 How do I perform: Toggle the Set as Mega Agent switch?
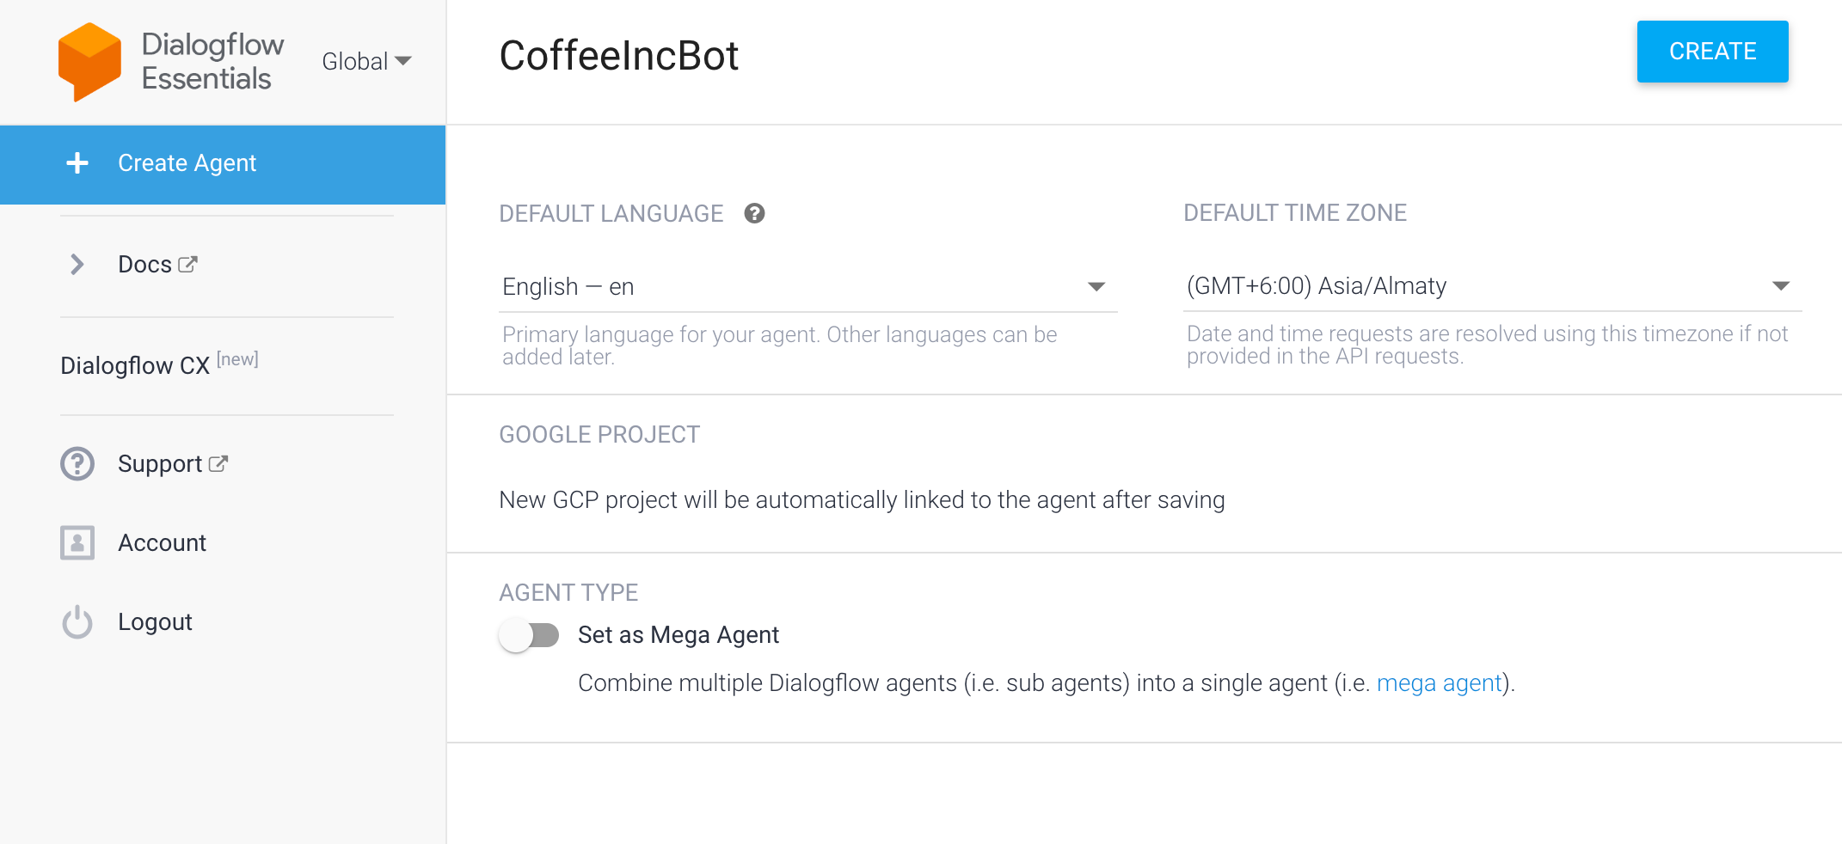coord(529,636)
